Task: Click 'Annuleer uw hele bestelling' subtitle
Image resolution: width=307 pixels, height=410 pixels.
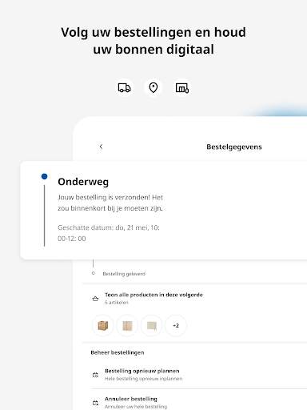Action: 136,407
